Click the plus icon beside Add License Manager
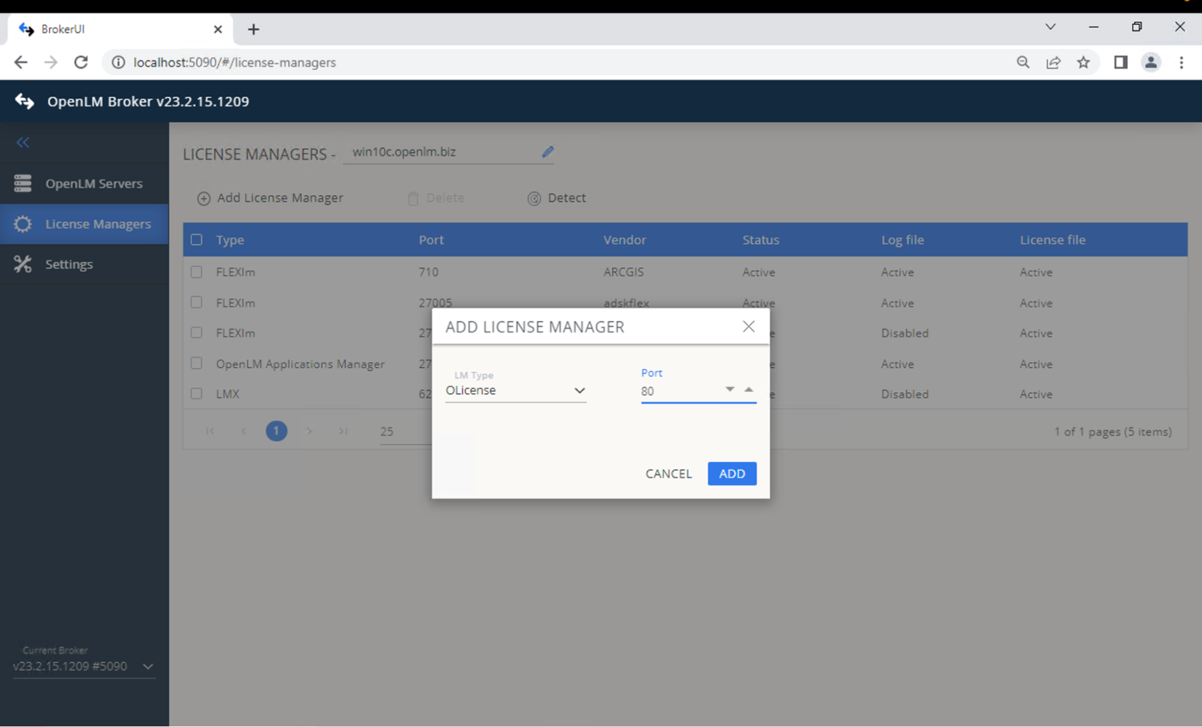This screenshot has width=1202, height=727. pos(203,198)
